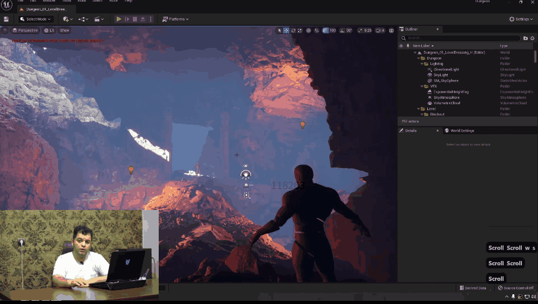Select the translate (move) tool in viewport
Viewport: 538px width, 304px height.
coord(286,31)
